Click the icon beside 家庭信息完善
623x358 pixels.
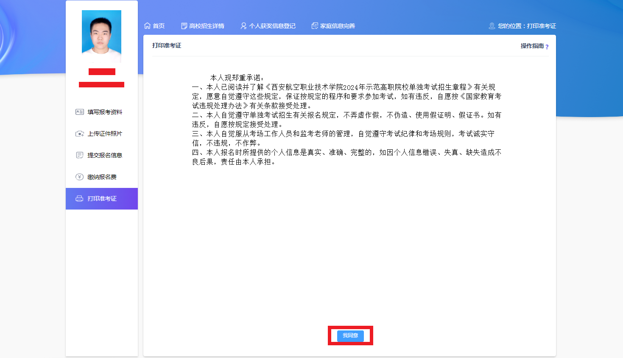315,26
